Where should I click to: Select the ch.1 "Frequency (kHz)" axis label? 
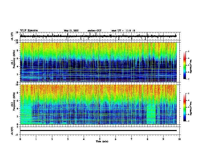(x=14, y=59)
